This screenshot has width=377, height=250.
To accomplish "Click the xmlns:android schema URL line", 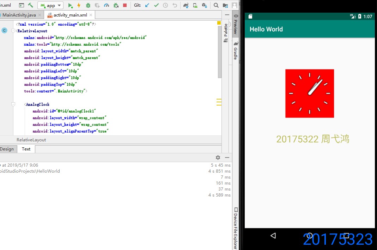I will [x=85, y=37].
